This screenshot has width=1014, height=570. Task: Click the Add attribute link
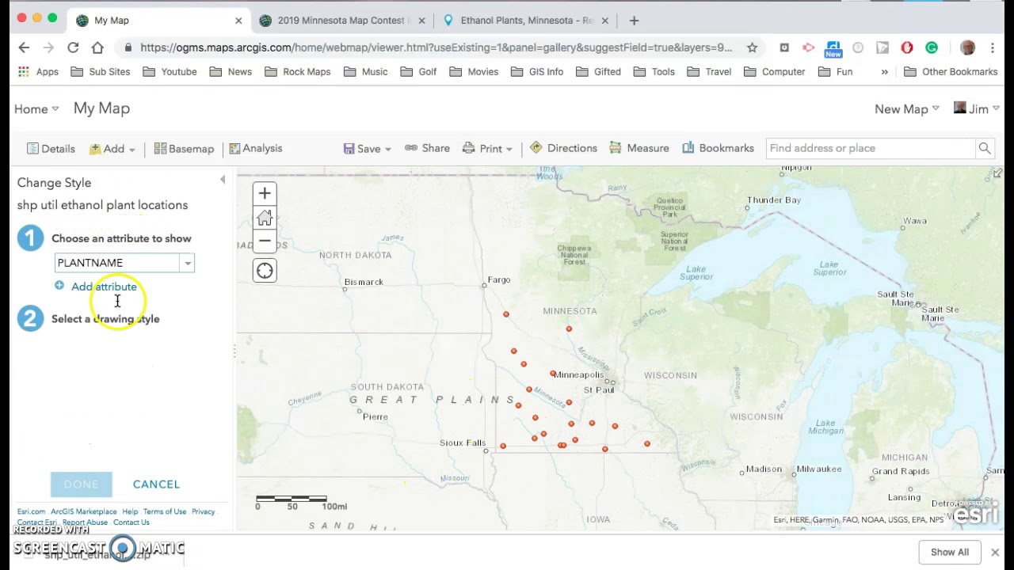(104, 287)
